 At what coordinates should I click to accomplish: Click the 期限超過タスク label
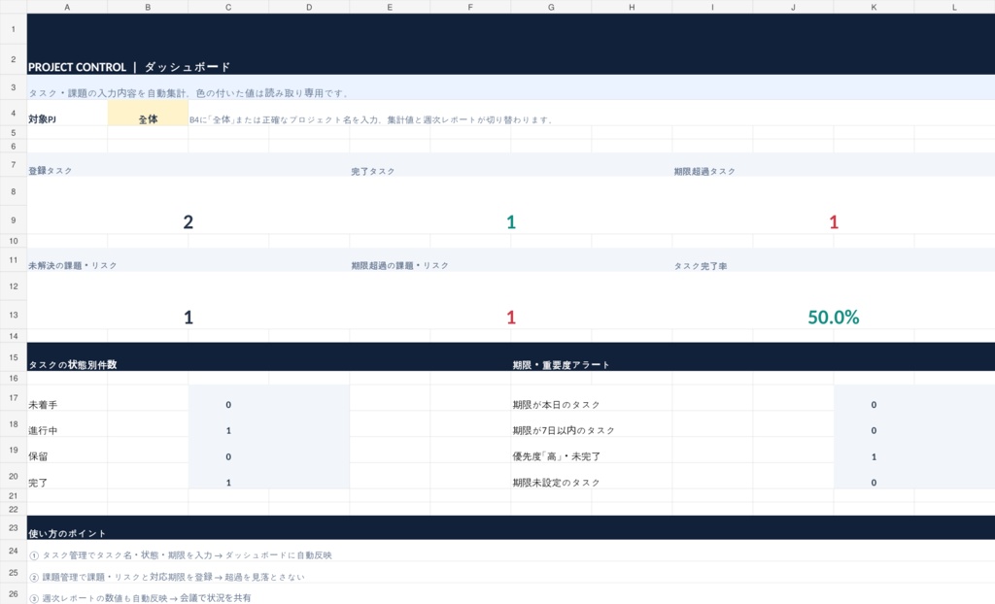pos(704,171)
